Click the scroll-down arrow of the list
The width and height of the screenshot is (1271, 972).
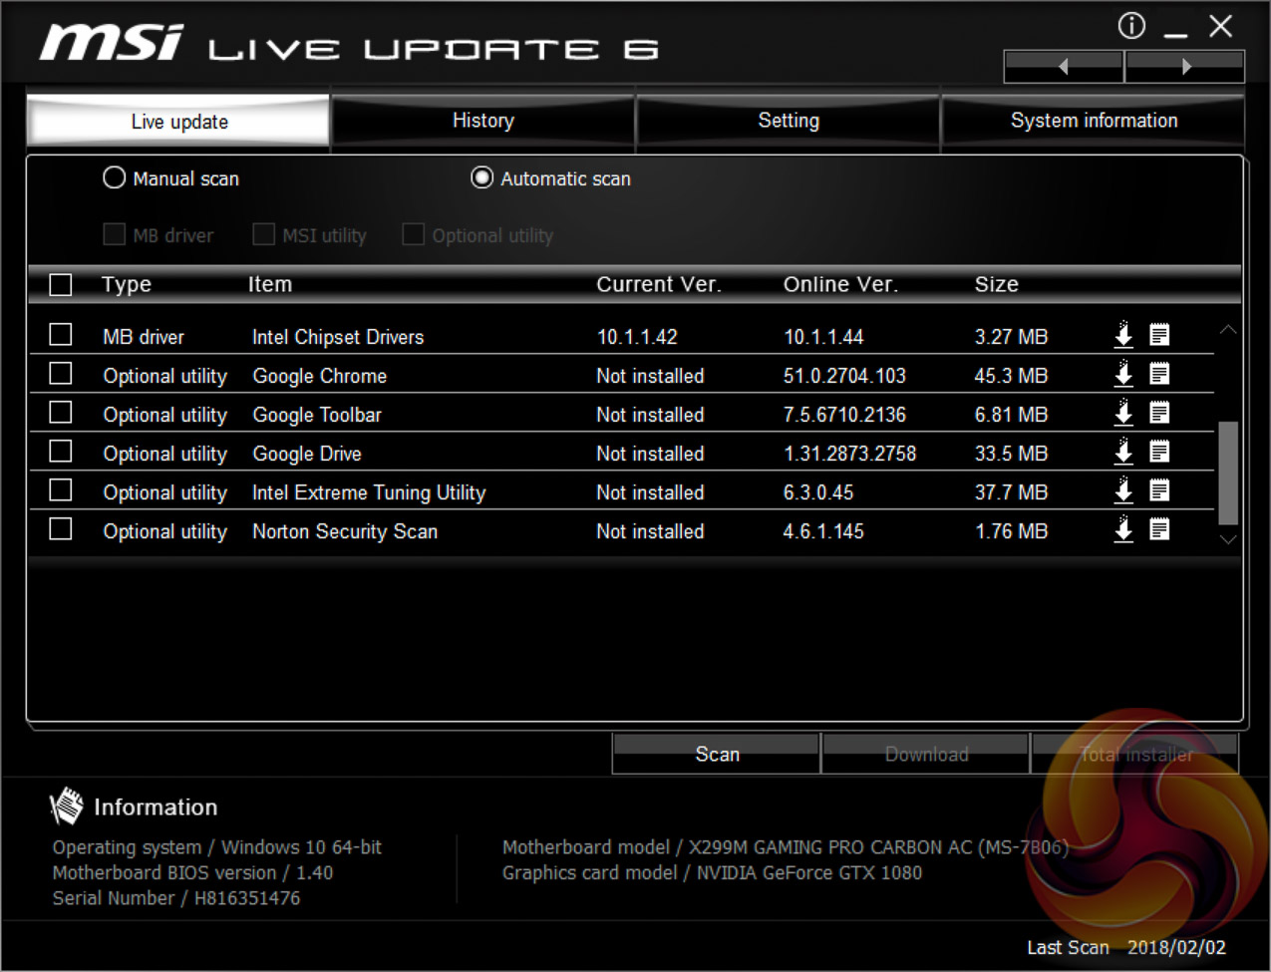click(x=1228, y=538)
